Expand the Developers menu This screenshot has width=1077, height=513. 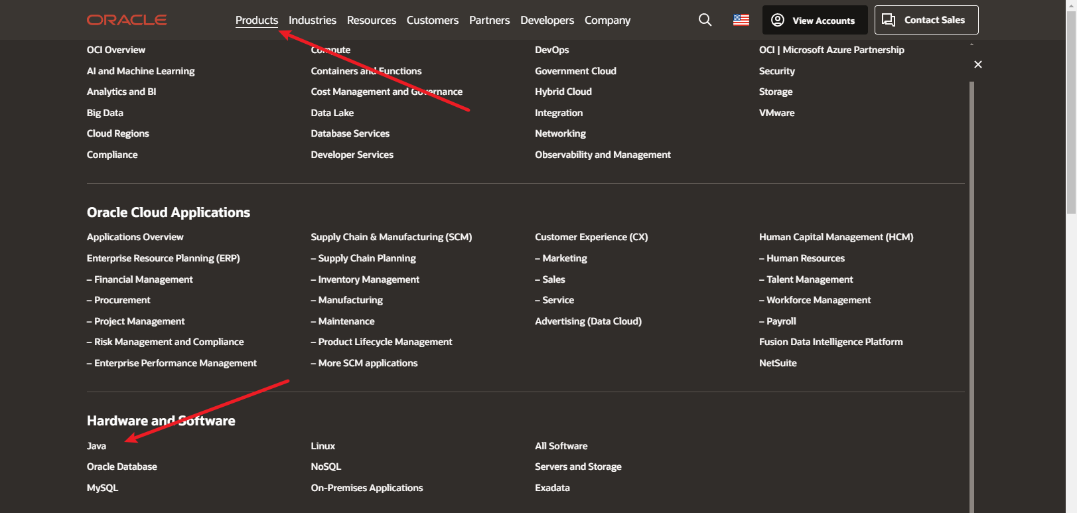547,20
